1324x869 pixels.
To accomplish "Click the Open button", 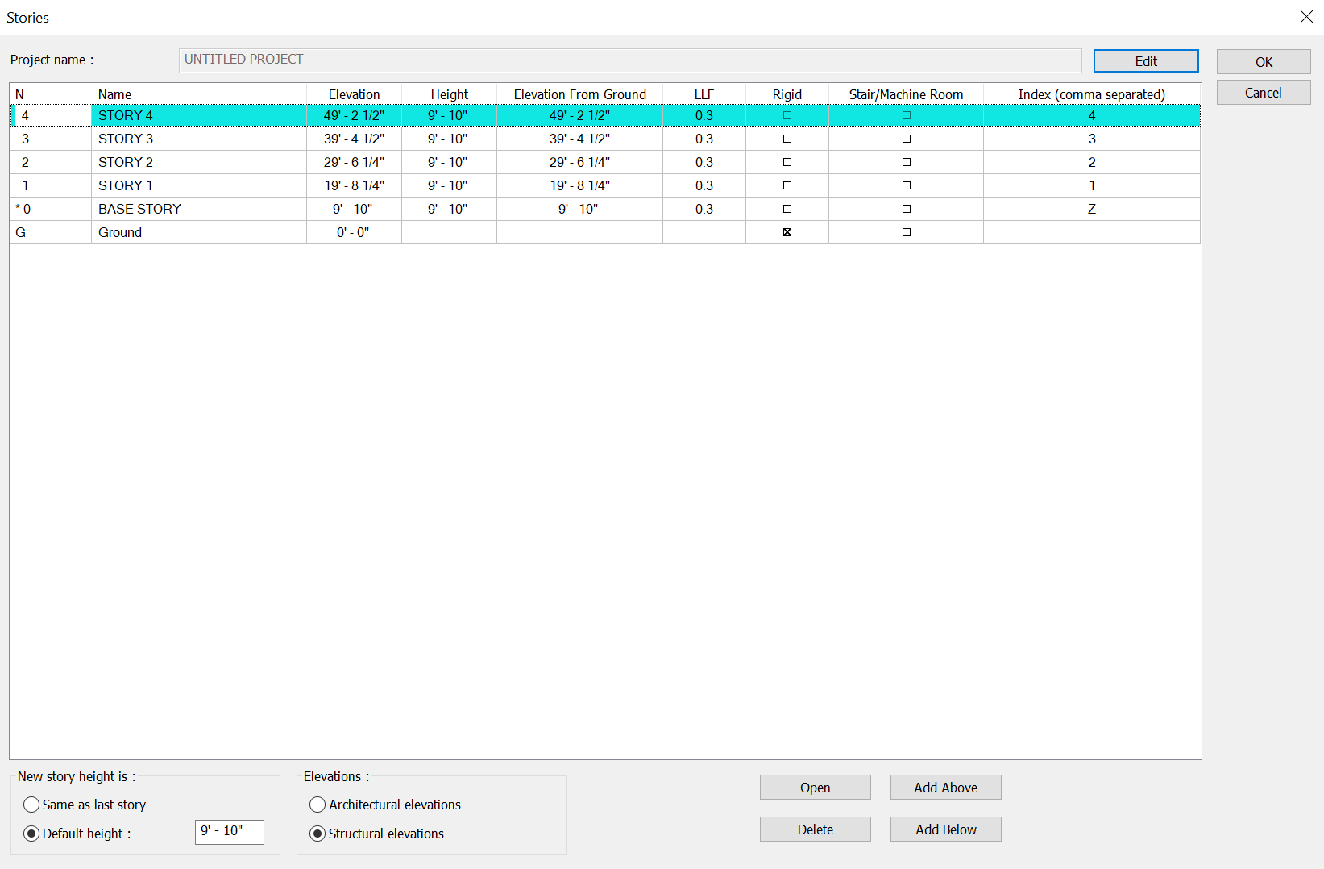I will (815, 788).
